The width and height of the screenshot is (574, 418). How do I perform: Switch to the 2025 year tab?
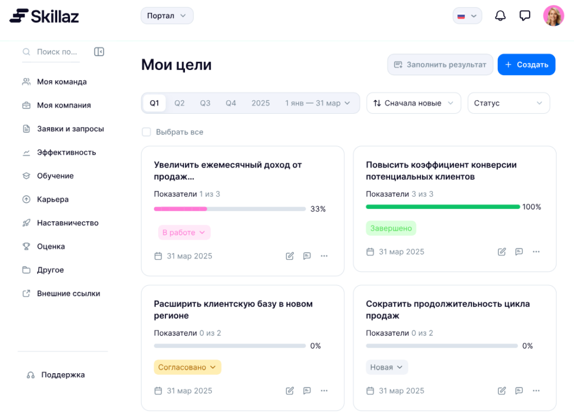[x=260, y=103]
